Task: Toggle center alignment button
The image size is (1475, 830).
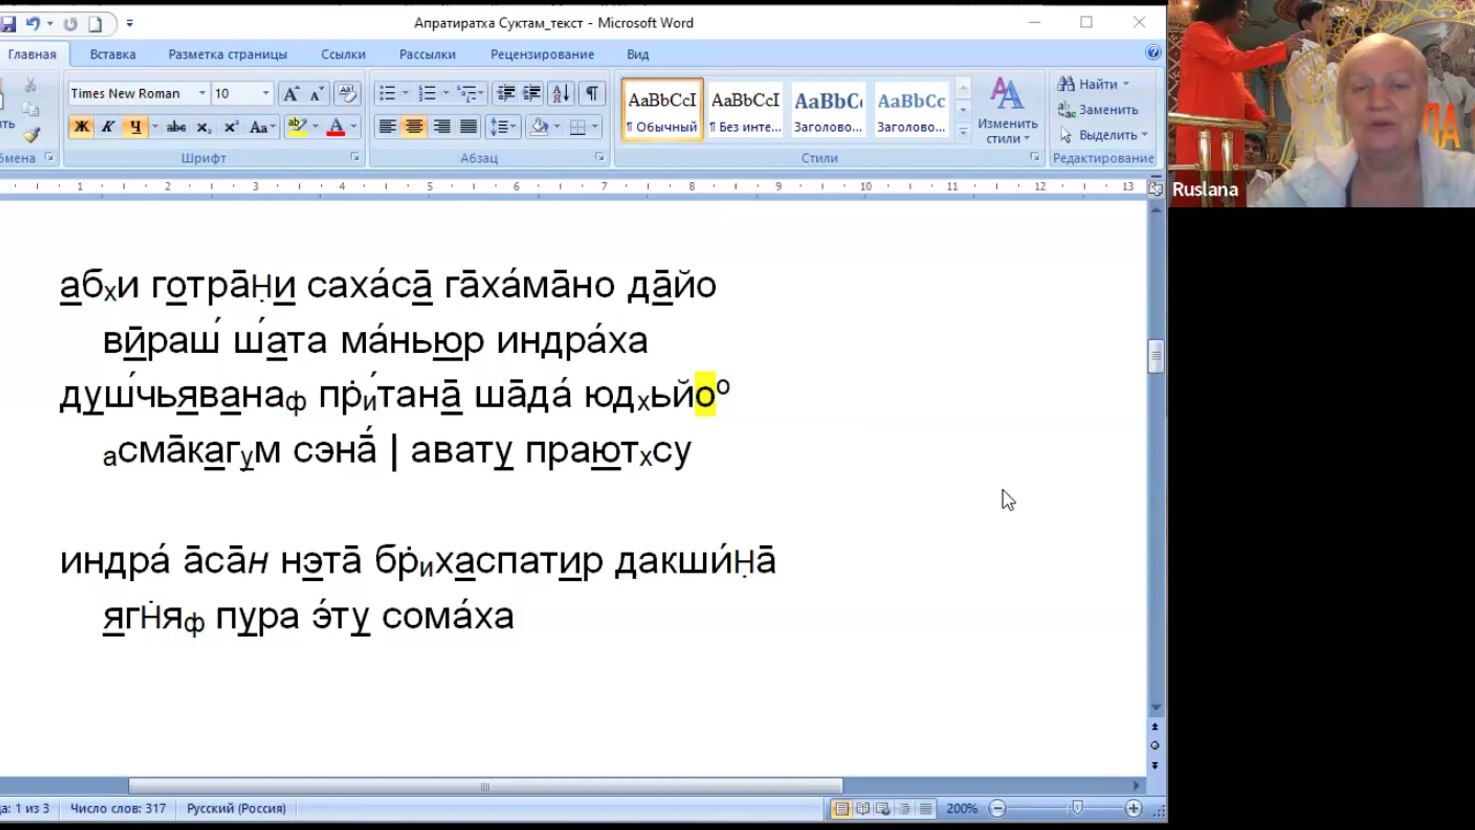Action: click(x=414, y=126)
